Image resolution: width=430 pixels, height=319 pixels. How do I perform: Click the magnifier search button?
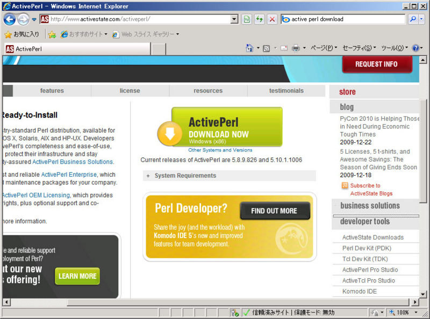click(x=413, y=19)
